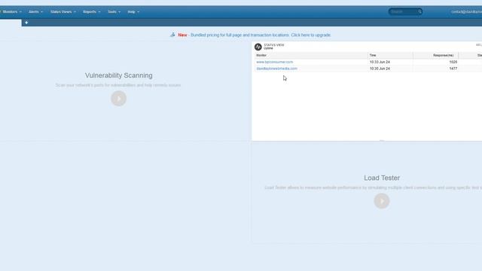482x271 pixels.
Task: Play the Load Tester intro
Action: 382,201
